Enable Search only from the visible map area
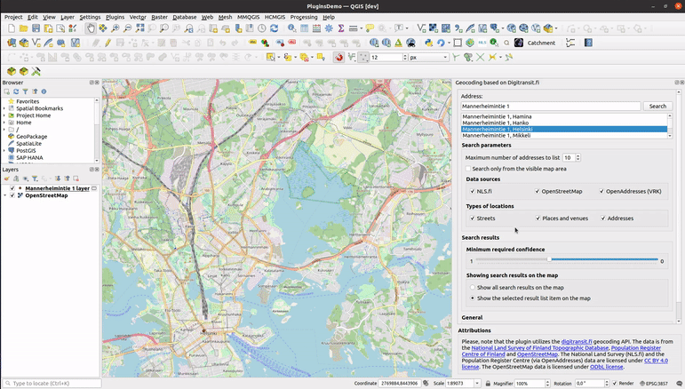The width and height of the screenshot is (685, 389). [468, 169]
